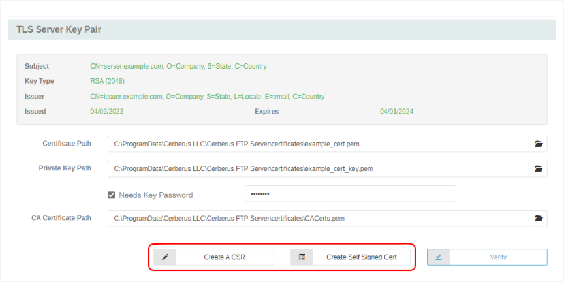
Task: Click the TLS Server Key Pair header
Action: pos(59,29)
